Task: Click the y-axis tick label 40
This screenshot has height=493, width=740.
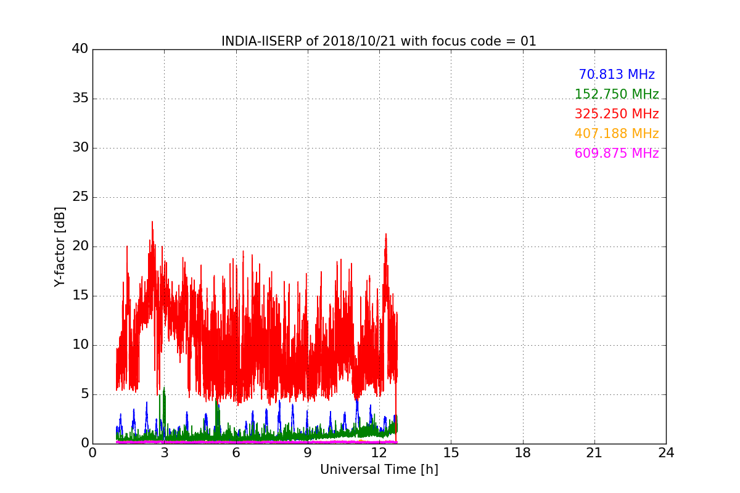Action: pos(80,49)
